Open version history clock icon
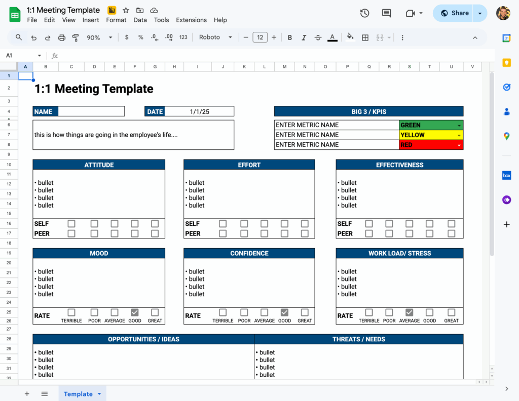 coord(364,13)
